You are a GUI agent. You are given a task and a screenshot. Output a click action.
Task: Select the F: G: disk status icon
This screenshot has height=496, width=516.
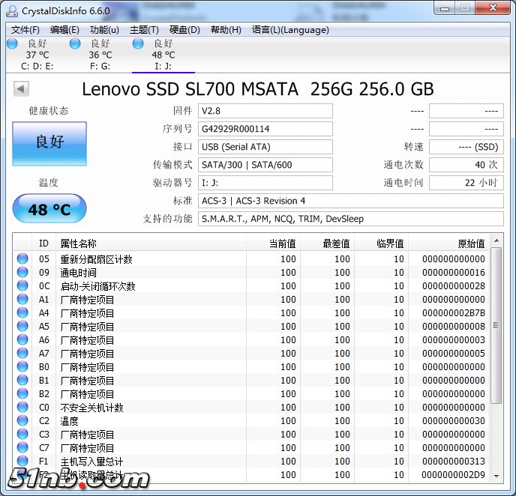pyautogui.click(x=75, y=44)
